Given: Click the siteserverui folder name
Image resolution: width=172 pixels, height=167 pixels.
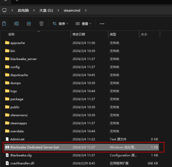Looking at the screenshot, I should (19, 115).
